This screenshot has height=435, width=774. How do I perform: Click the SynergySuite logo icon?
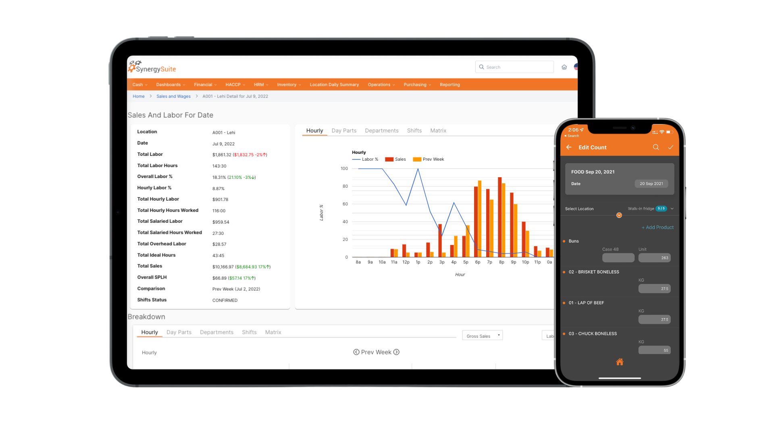coord(135,67)
